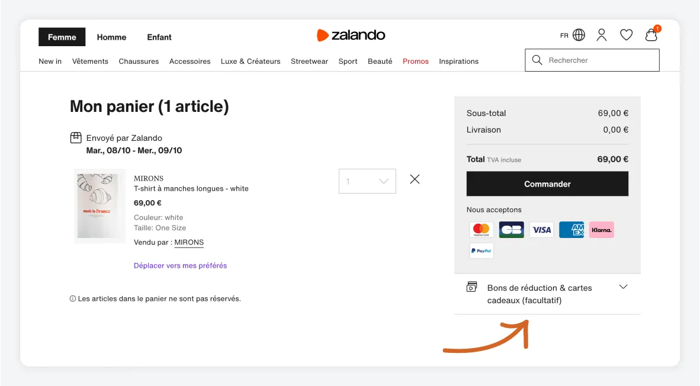Open the MIRONS seller link

pos(189,243)
